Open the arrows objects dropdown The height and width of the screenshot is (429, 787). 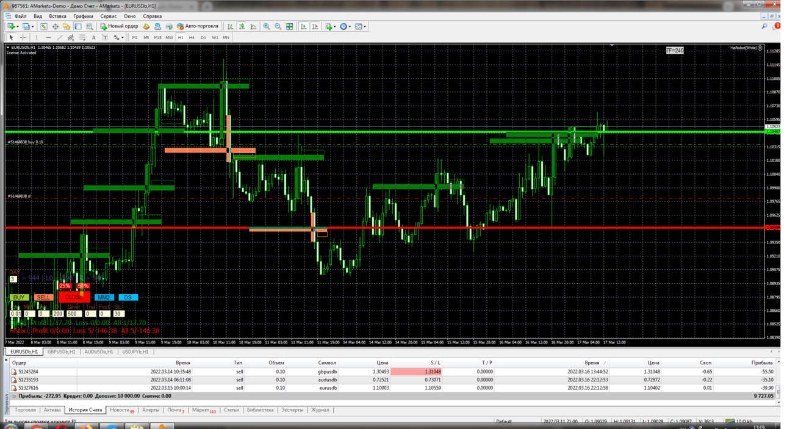(x=118, y=38)
